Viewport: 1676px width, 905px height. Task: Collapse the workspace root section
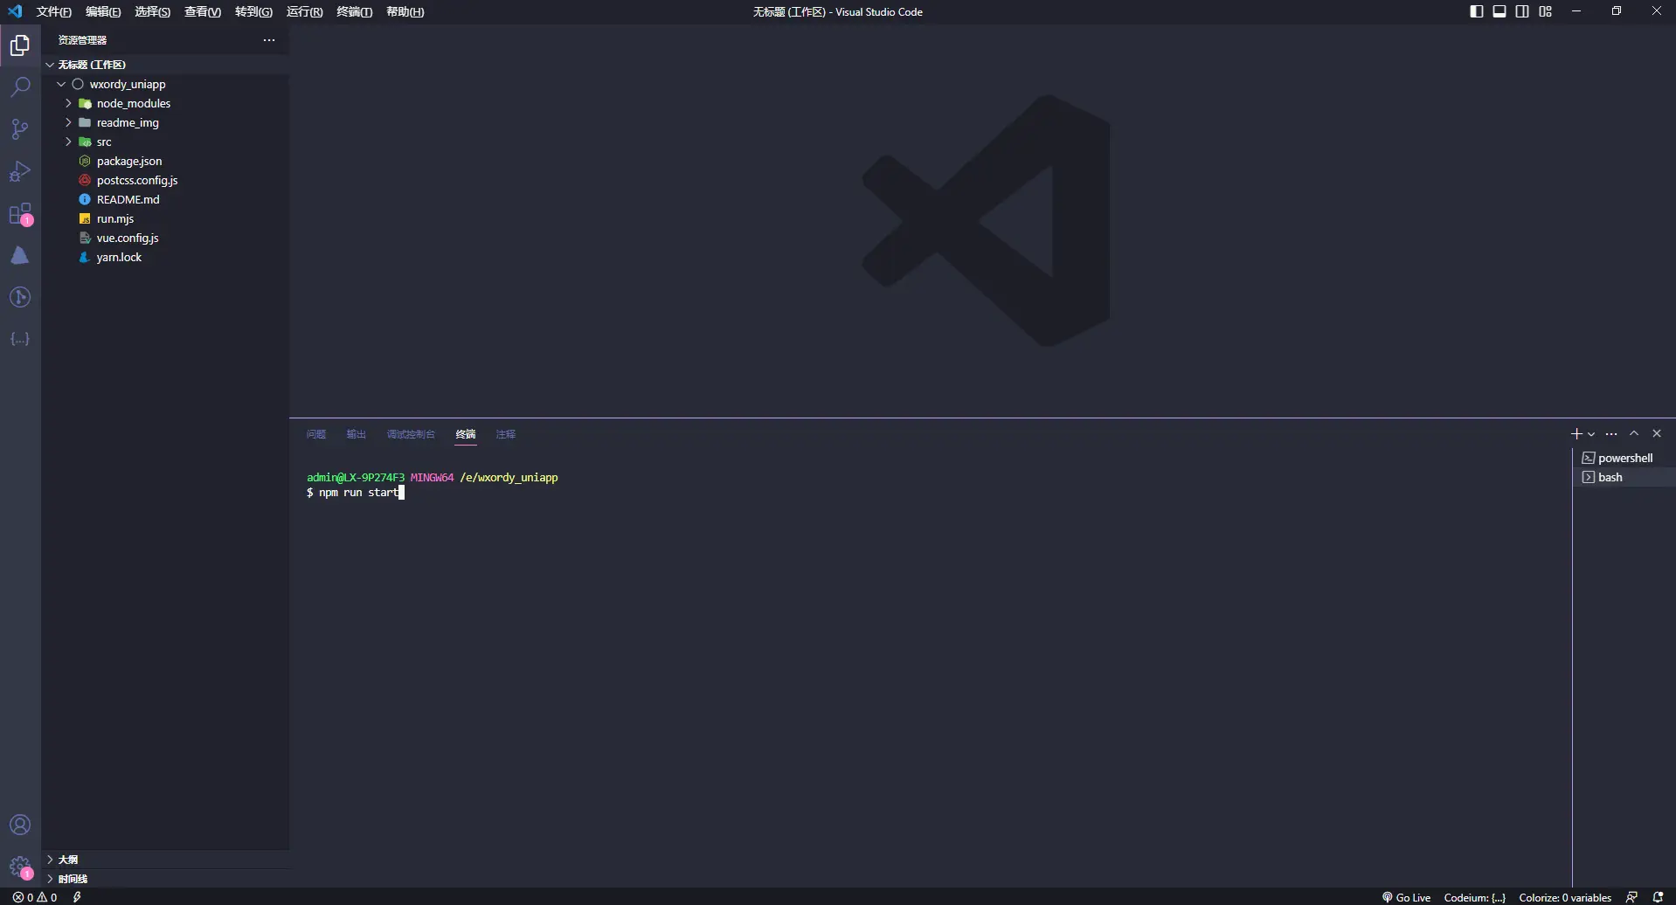(x=51, y=65)
